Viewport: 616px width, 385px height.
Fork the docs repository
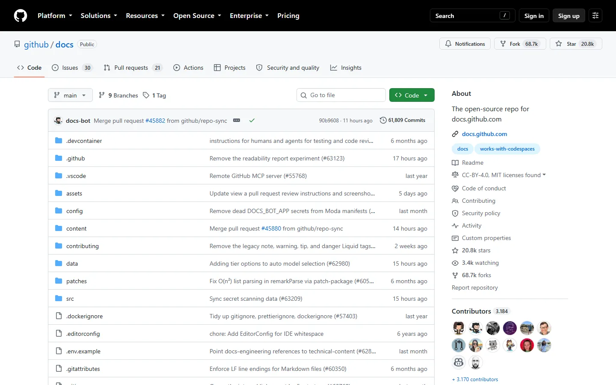pos(520,44)
